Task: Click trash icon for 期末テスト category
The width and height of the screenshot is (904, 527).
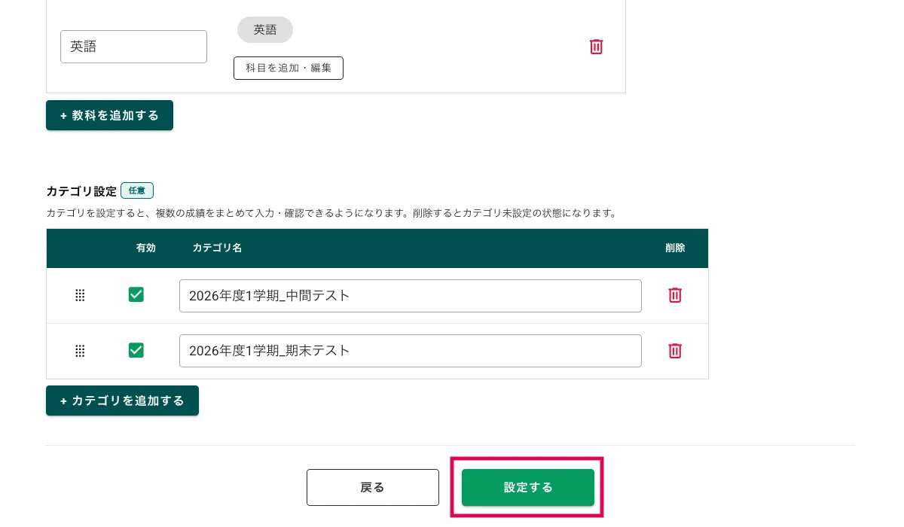Action: pyautogui.click(x=675, y=351)
